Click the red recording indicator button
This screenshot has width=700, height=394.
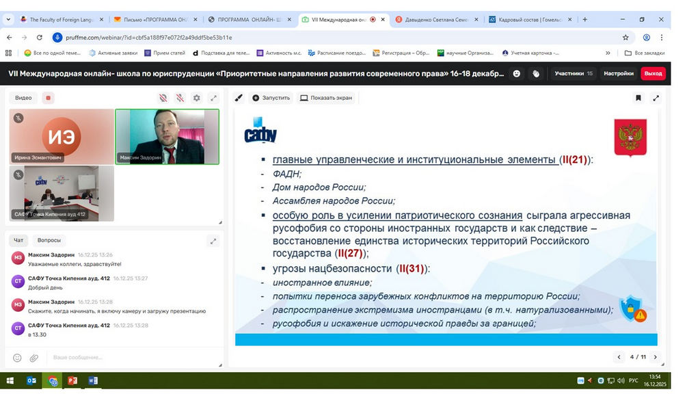pos(48,98)
